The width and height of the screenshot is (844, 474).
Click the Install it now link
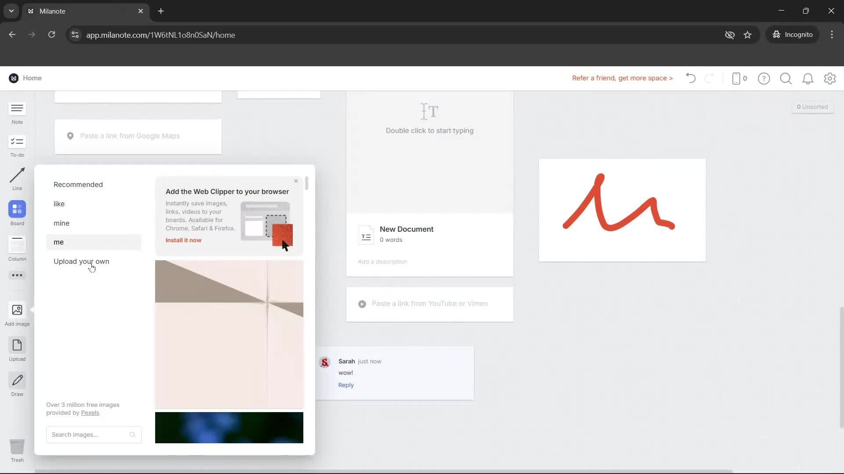183,240
